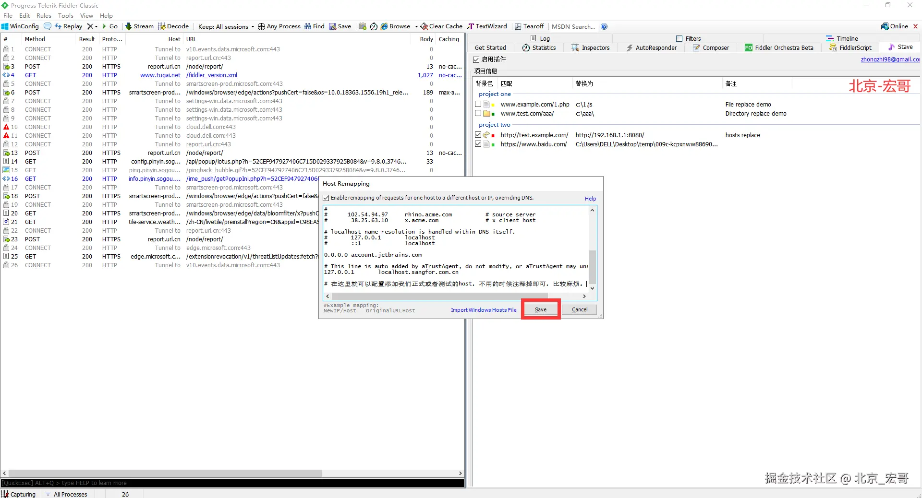Image resolution: width=922 pixels, height=498 pixels.
Task: Open the Composer tab
Action: [x=711, y=47]
